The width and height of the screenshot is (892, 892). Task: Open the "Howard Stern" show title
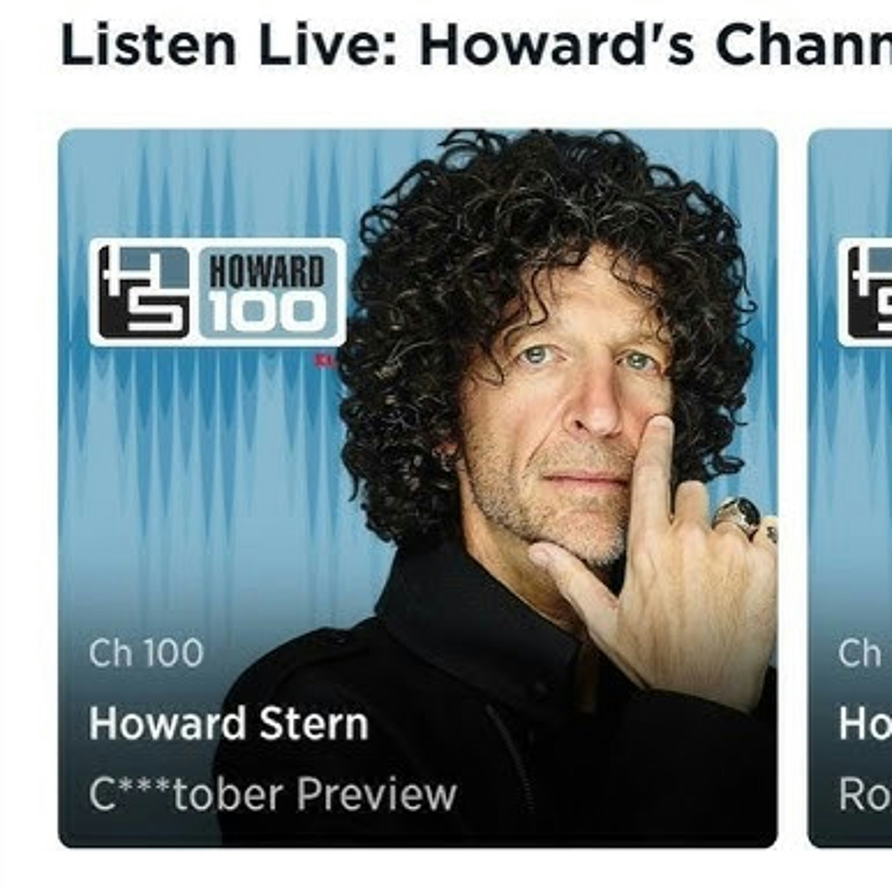229,724
